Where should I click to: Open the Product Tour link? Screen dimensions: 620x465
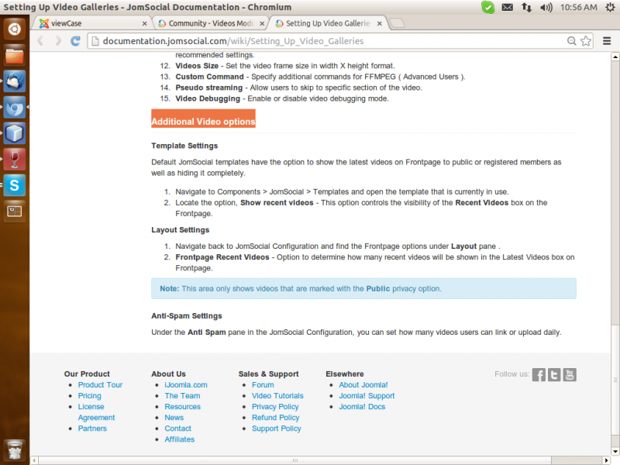coord(100,384)
